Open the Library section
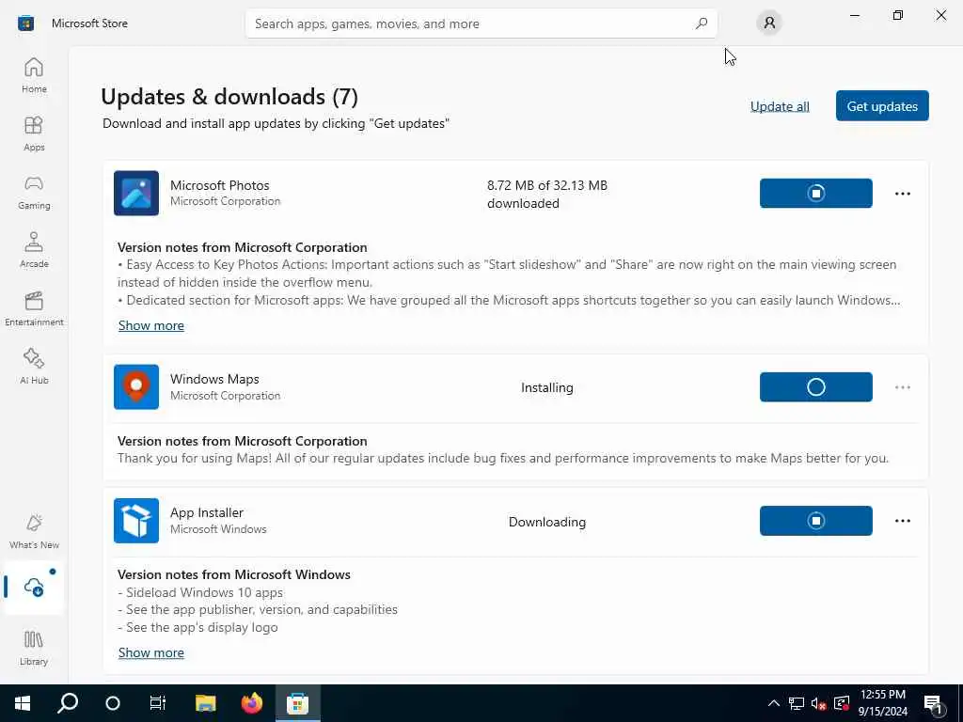Screen dimensions: 963x722 point(34,648)
